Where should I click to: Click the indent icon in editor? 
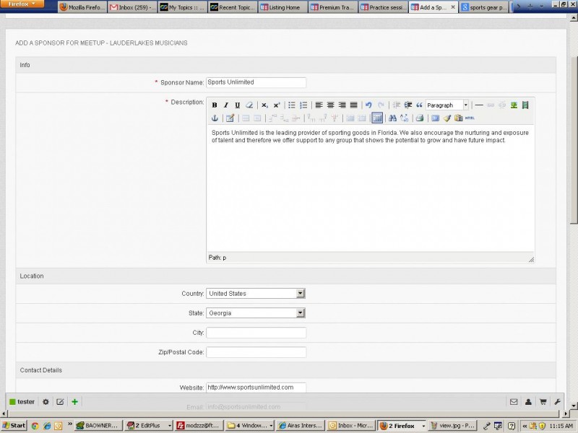click(408, 105)
